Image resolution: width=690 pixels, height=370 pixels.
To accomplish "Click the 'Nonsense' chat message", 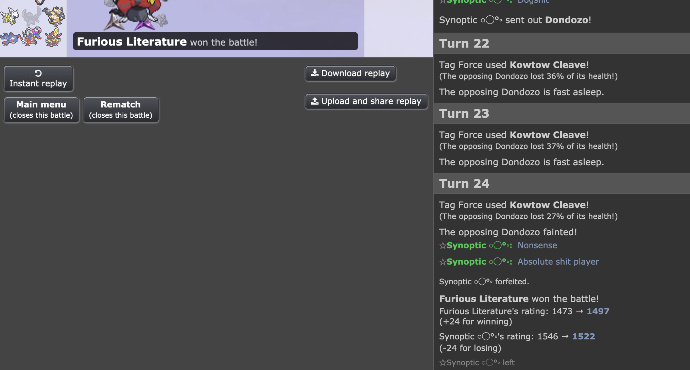I will (537, 246).
